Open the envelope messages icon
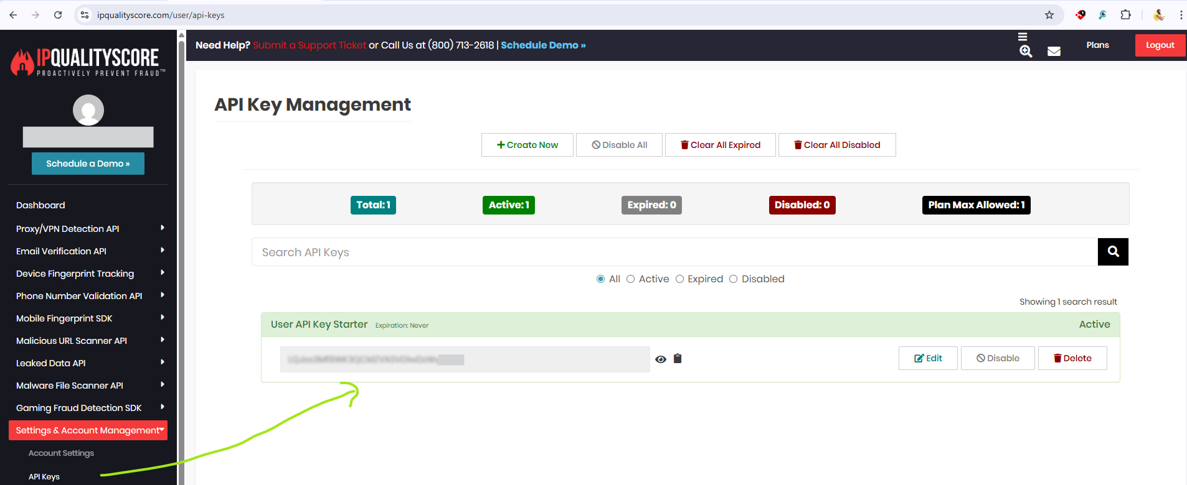The width and height of the screenshot is (1187, 485). (x=1054, y=52)
